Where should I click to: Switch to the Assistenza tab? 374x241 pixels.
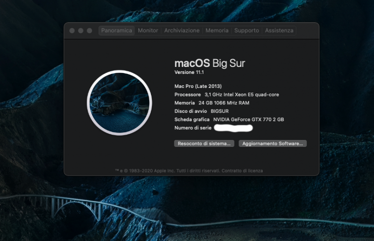point(279,30)
